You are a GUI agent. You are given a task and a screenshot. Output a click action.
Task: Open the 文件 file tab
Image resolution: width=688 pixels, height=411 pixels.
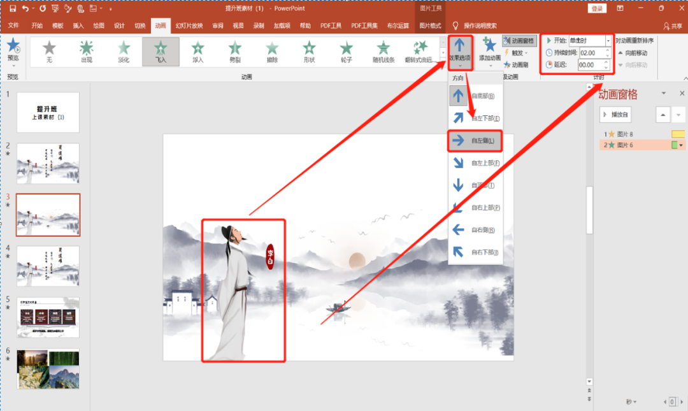[x=13, y=26]
